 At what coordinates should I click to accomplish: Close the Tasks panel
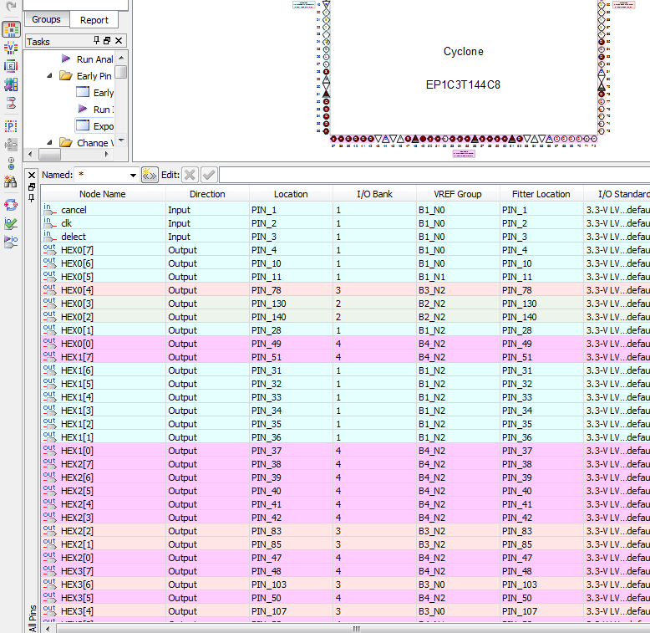tap(119, 41)
